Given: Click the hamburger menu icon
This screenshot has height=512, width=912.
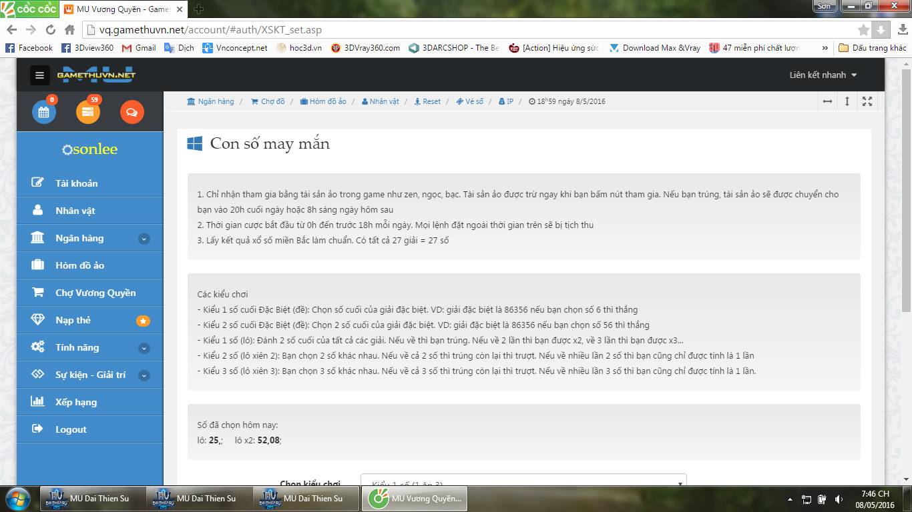Looking at the screenshot, I should pyautogui.click(x=40, y=75).
